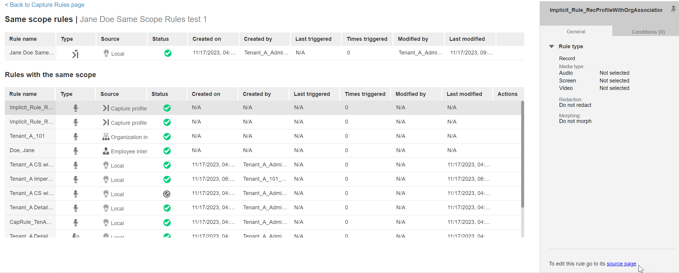
Task: Switch to the Conditions (0) tab
Action: pyautogui.click(x=648, y=32)
